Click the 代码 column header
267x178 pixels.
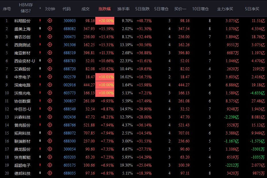(x=66, y=9)
